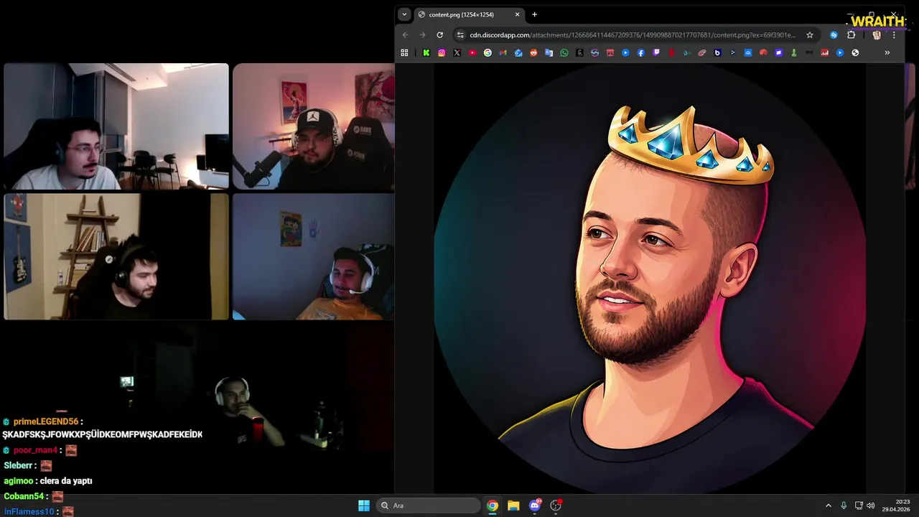
Task: Open the Google Translate bookmark
Action: point(549,52)
